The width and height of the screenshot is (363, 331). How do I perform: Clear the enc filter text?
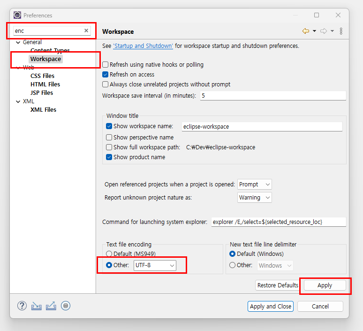click(x=86, y=31)
